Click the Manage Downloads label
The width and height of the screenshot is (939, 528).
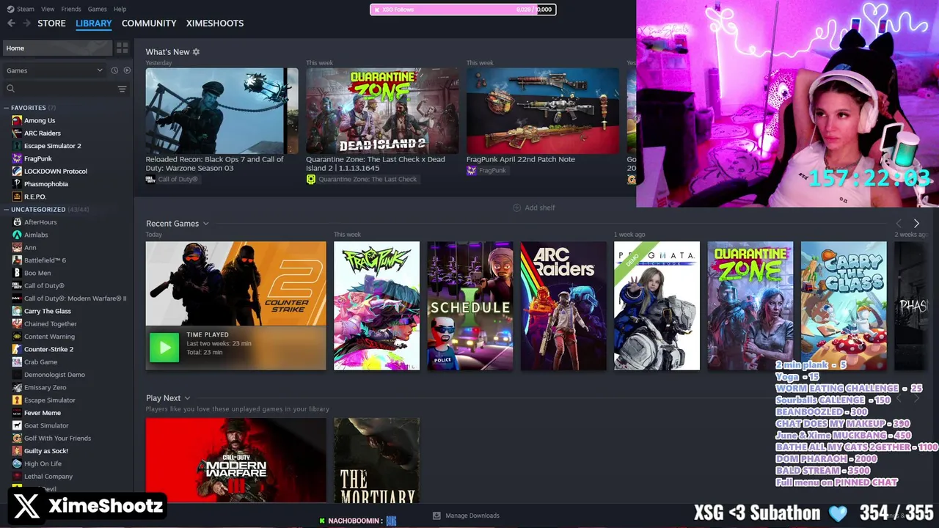point(472,516)
